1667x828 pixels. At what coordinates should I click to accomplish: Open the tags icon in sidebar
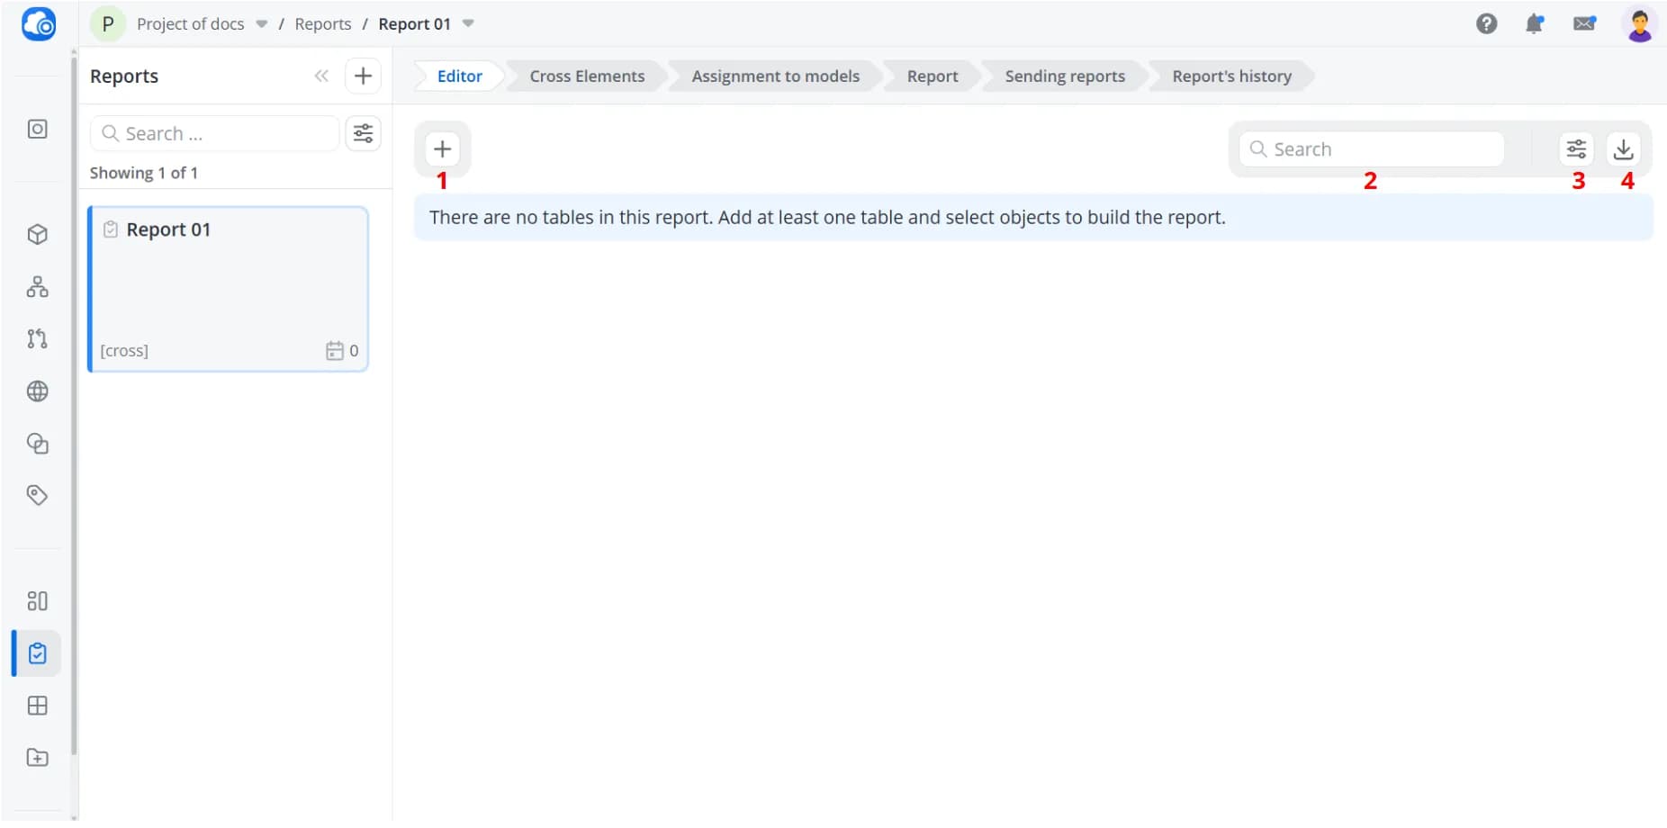pyautogui.click(x=37, y=495)
